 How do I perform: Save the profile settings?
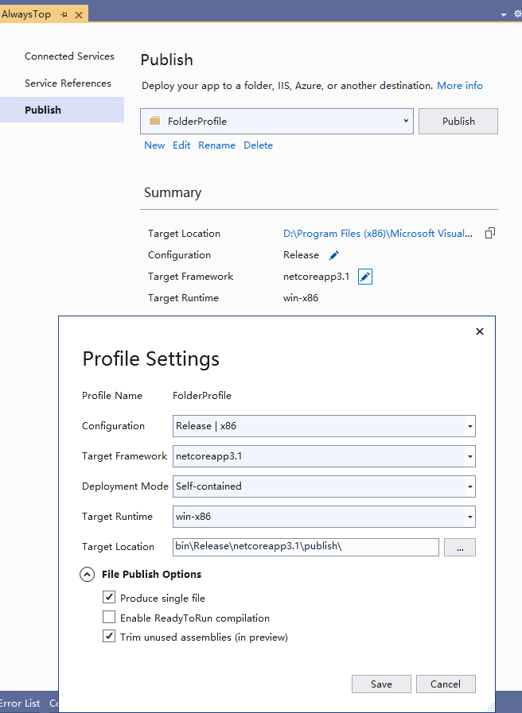click(x=381, y=684)
